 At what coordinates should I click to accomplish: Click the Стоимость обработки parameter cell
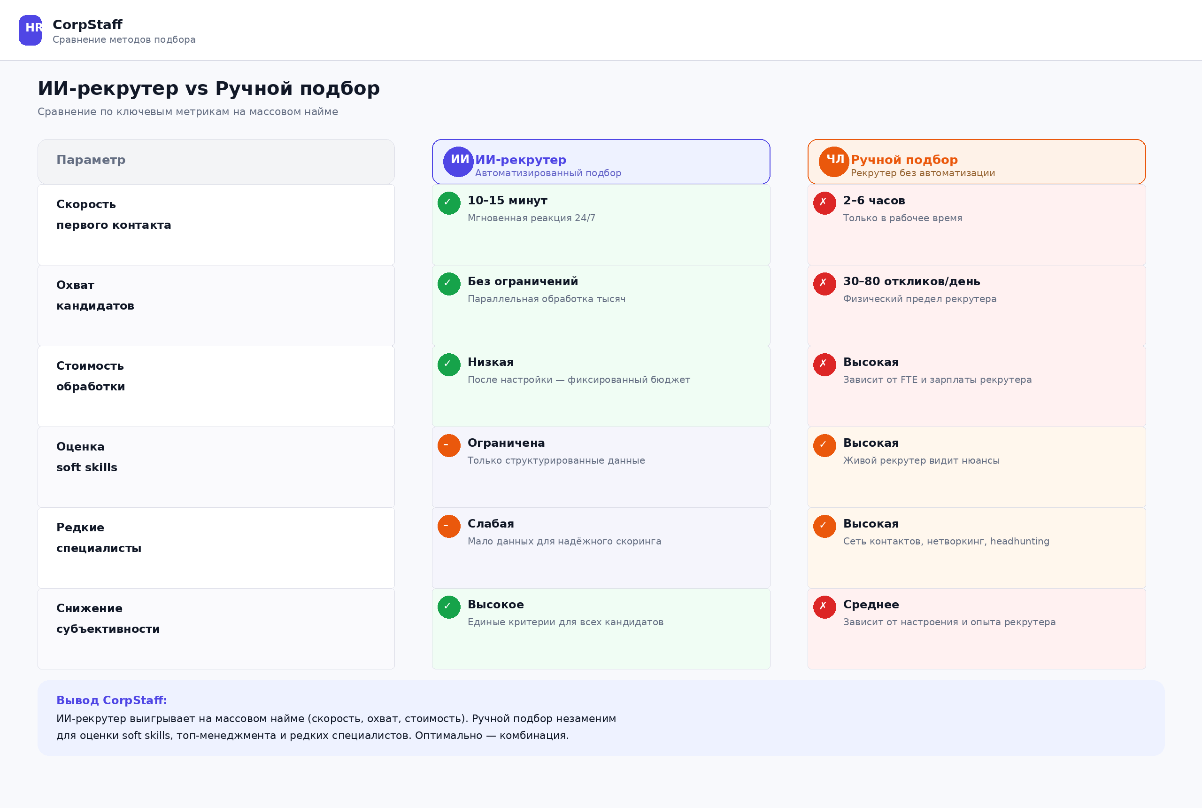[216, 387]
